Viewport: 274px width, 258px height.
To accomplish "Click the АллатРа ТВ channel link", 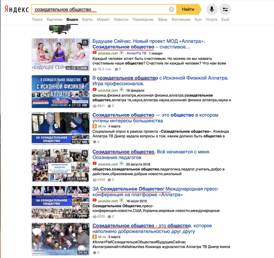I will coord(136,53).
